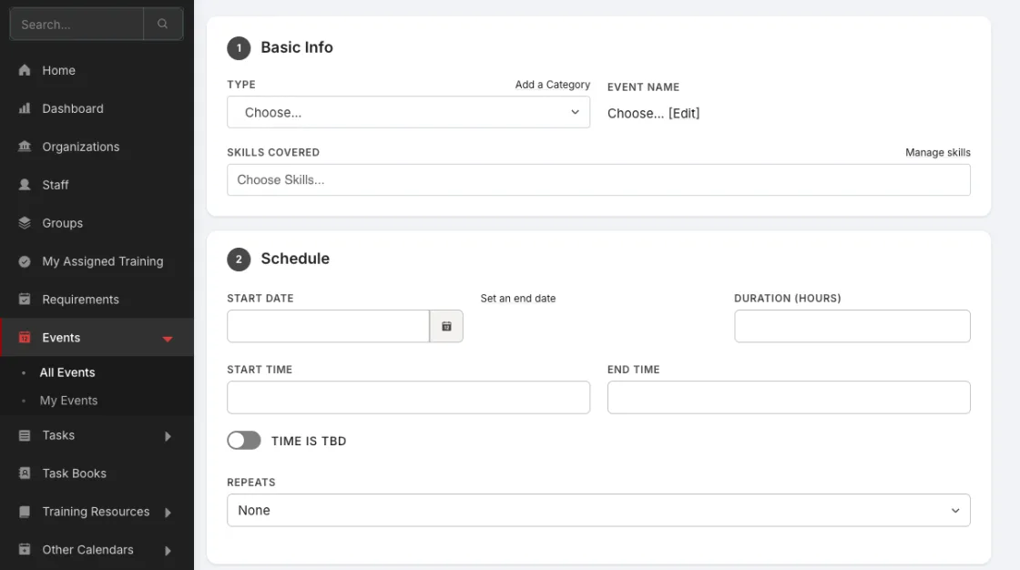Viewport: 1020px width, 570px height.
Task: Click the Duration (Hours) field
Action: [852, 326]
